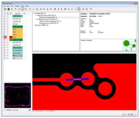Open the File menu
Viewport: 140px width, 118px height.
point(4,6)
